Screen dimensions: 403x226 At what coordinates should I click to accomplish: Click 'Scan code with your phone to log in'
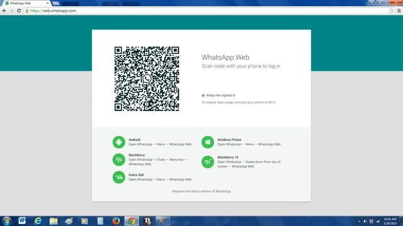[x=241, y=66]
